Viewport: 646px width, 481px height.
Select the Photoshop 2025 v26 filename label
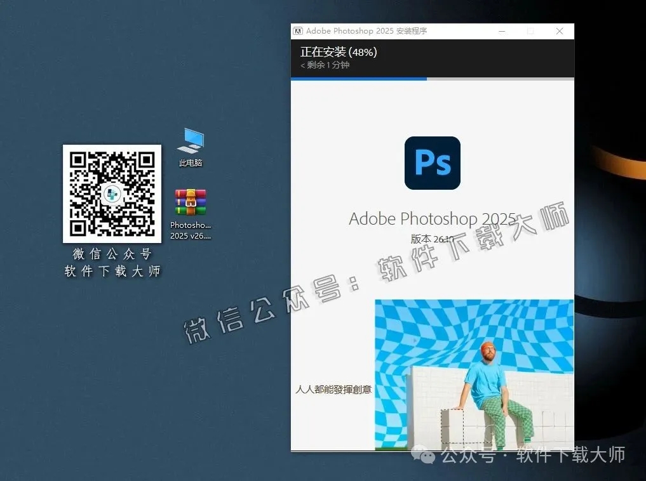coord(190,230)
